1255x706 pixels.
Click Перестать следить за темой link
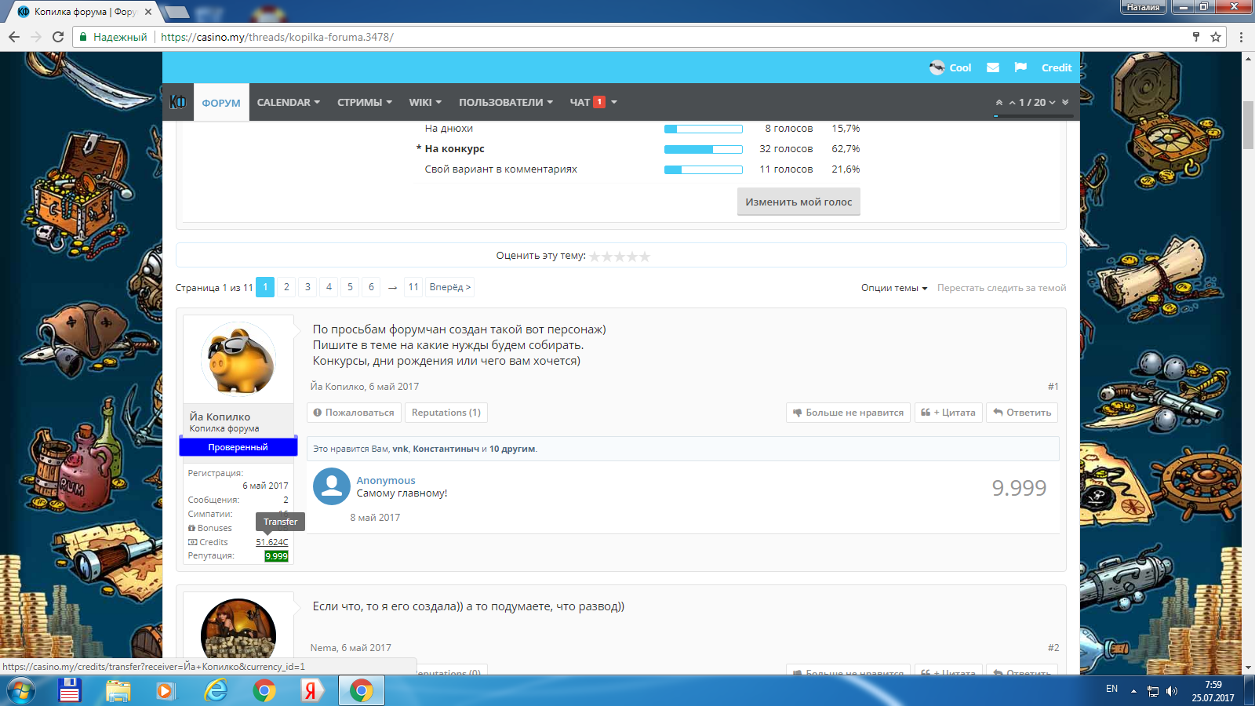pos(1002,288)
